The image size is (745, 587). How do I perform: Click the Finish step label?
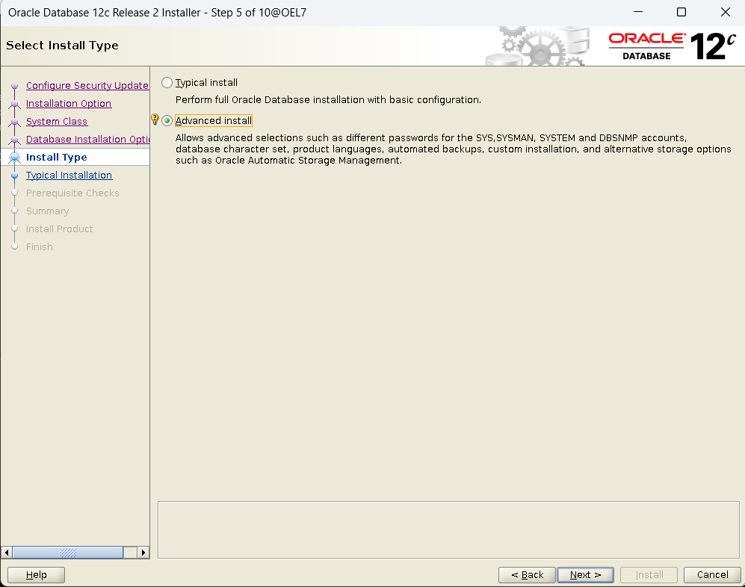click(40, 247)
